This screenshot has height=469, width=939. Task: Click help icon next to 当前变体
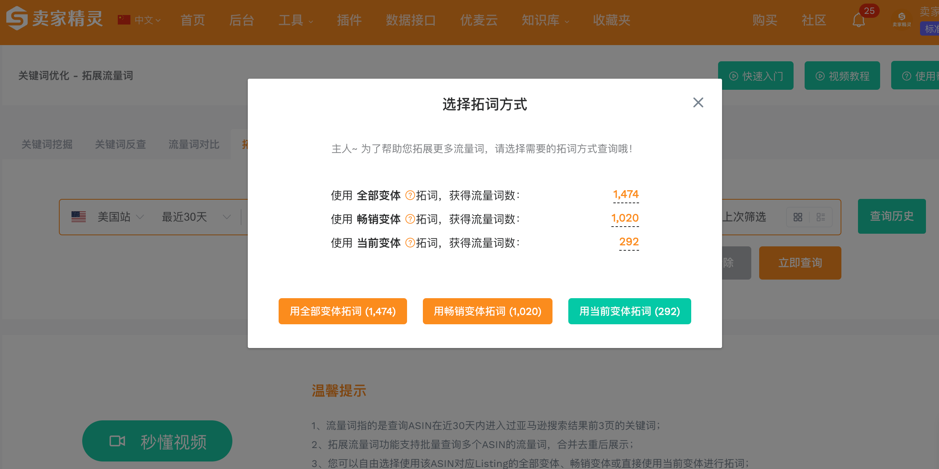coord(410,242)
